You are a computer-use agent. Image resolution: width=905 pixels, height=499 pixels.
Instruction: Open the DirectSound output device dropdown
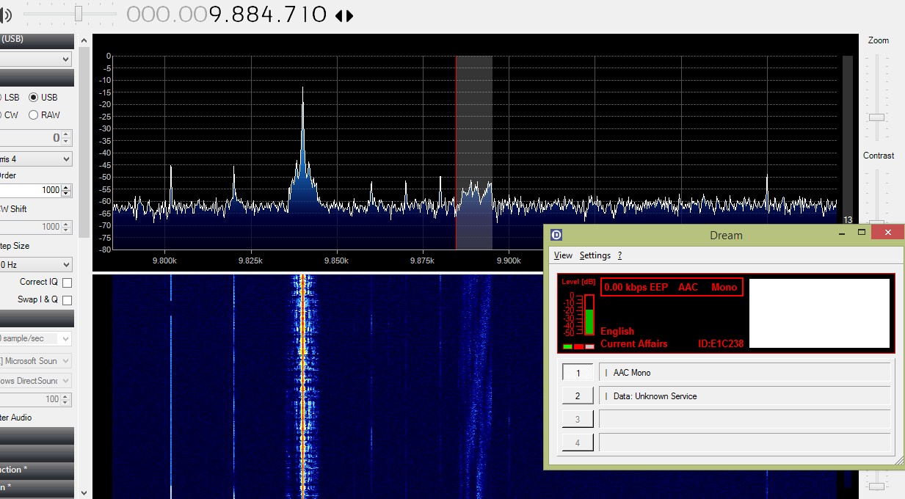point(36,381)
